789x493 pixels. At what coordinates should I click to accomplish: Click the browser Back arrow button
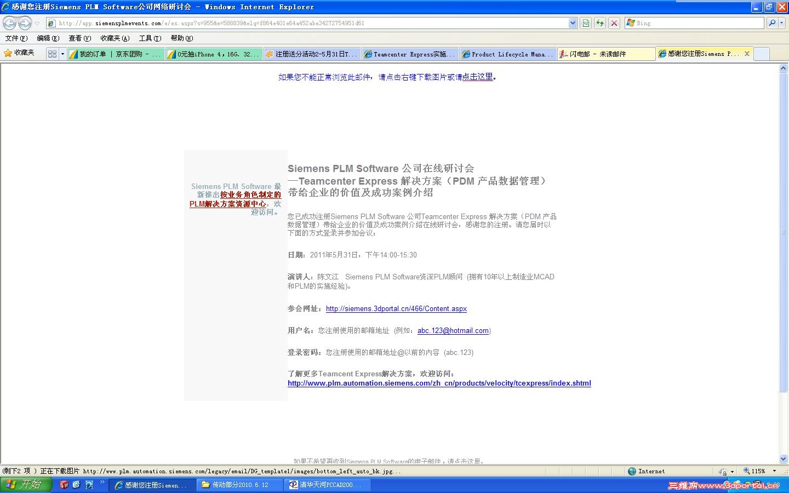click(9, 23)
